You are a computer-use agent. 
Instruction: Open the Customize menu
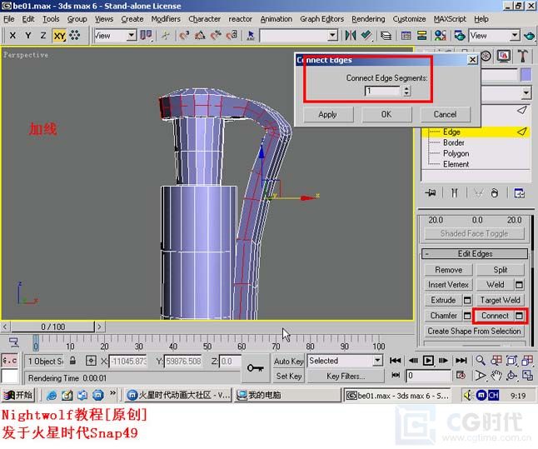pyautogui.click(x=409, y=19)
